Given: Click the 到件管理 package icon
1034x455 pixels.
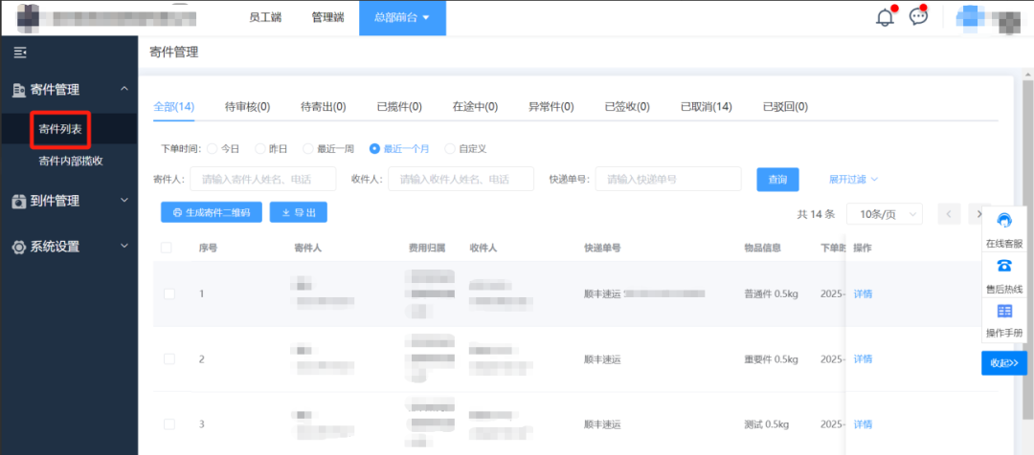Looking at the screenshot, I should (19, 202).
